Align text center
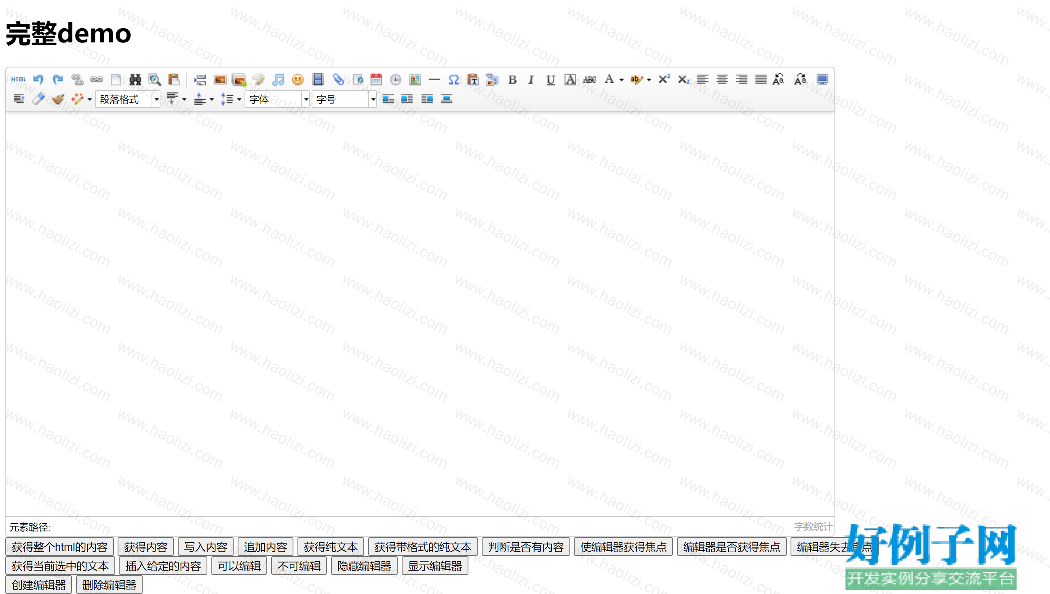The height and width of the screenshot is (594, 1050). (722, 79)
